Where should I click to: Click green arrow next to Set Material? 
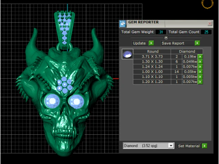pyautogui.click(x=204, y=146)
